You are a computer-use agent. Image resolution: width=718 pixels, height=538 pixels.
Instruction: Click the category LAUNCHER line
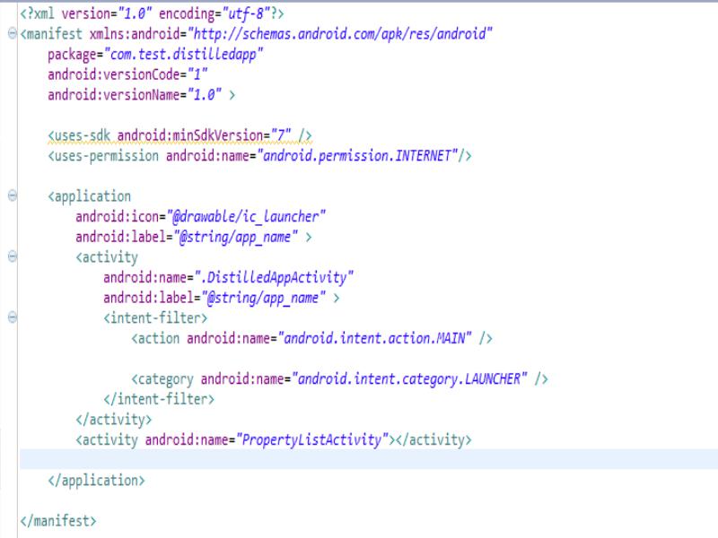tap(340, 378)
